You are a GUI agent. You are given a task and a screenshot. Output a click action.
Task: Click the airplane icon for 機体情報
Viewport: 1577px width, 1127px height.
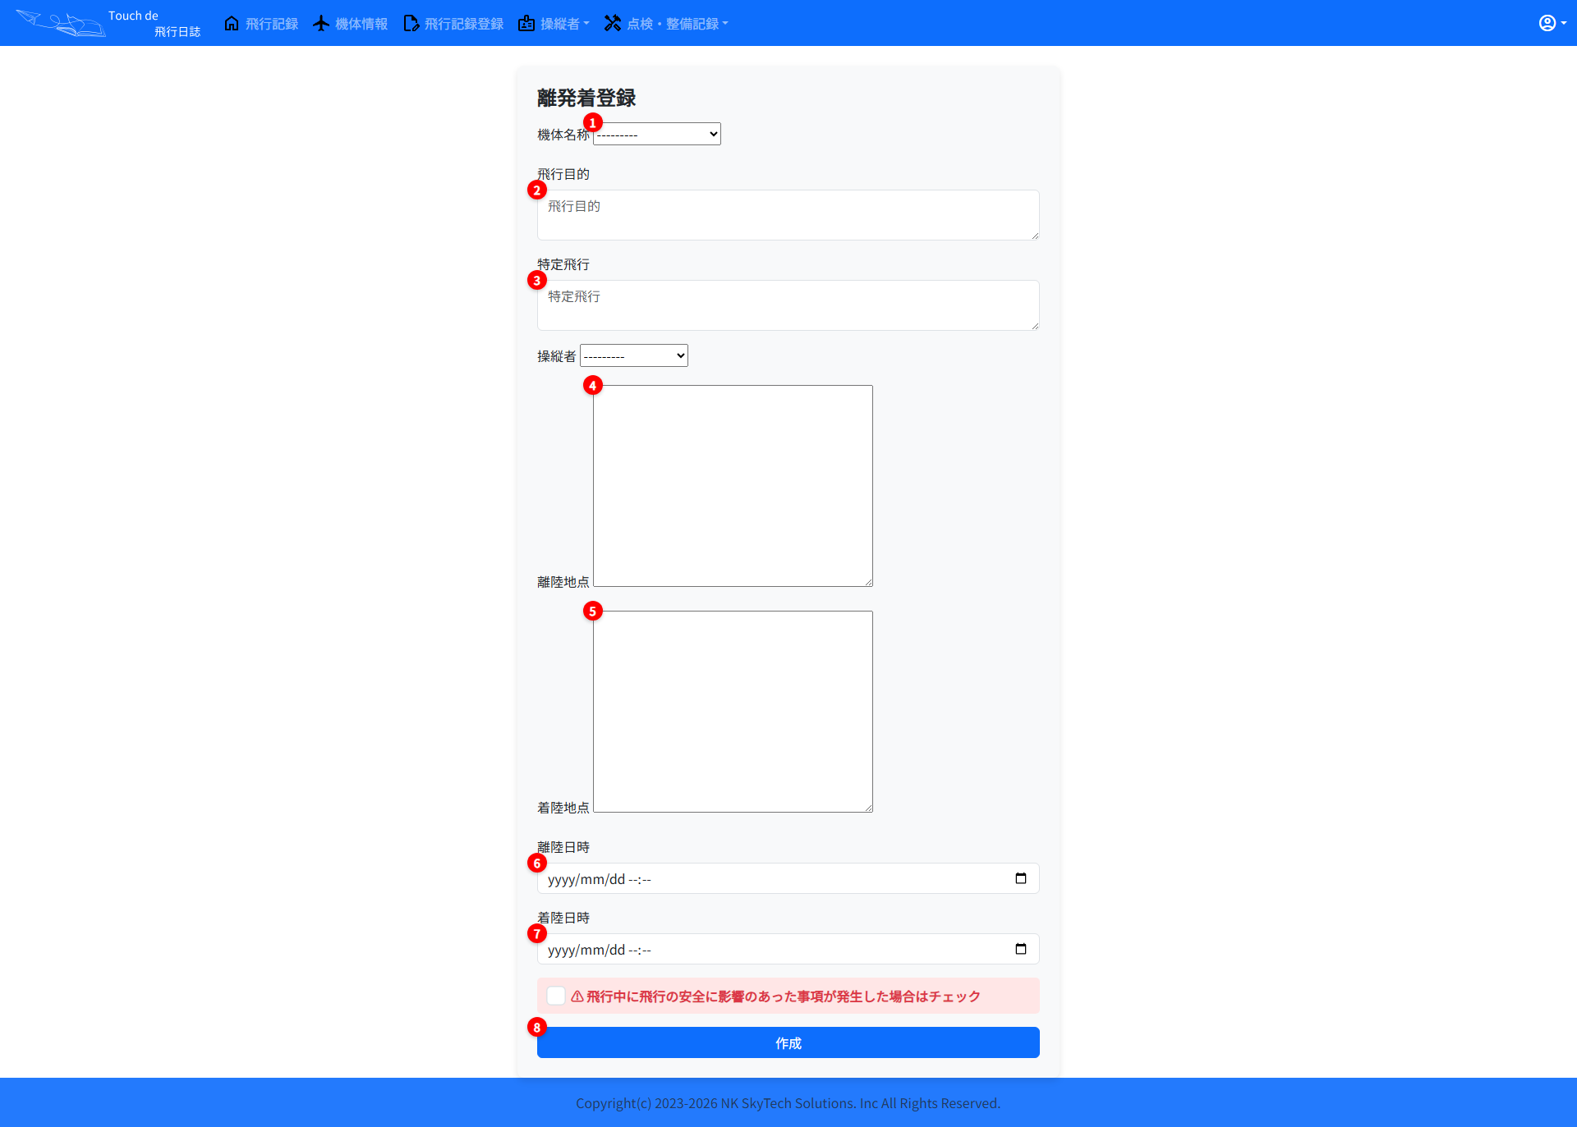point(321,23)
